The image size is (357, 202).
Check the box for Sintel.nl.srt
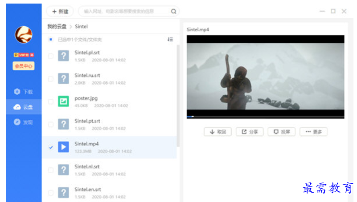[51, 170]
